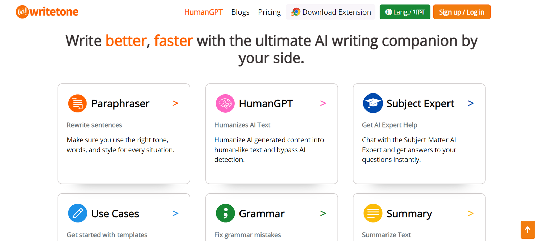542x241 pixels.
Task: Click the orange Paraphraser icon
Action: (77, 103)
